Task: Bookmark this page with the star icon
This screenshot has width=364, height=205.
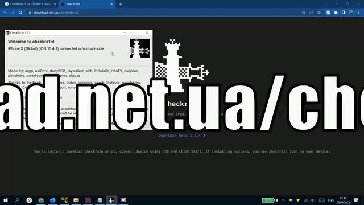Action: click(319, 13)
